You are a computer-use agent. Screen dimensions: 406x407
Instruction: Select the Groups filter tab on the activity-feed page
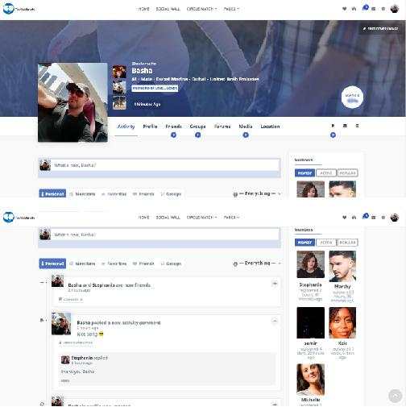click(171, 264)
